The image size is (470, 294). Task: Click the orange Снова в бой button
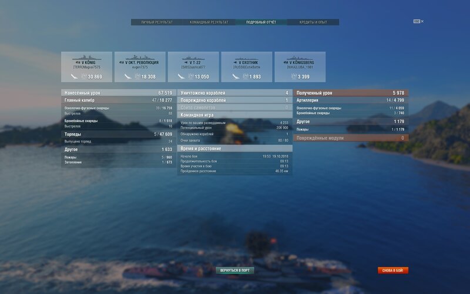tap(393, 270)
